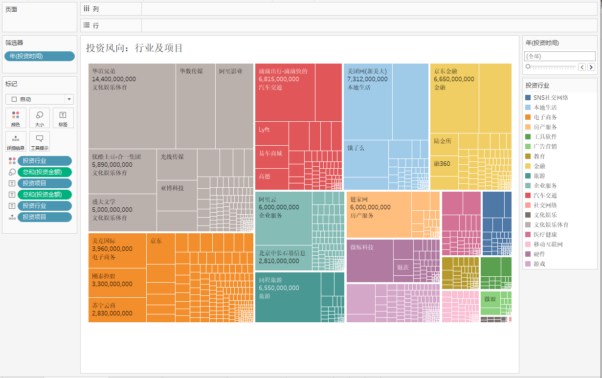Select the 光线传媒 tile

[177, 165]
